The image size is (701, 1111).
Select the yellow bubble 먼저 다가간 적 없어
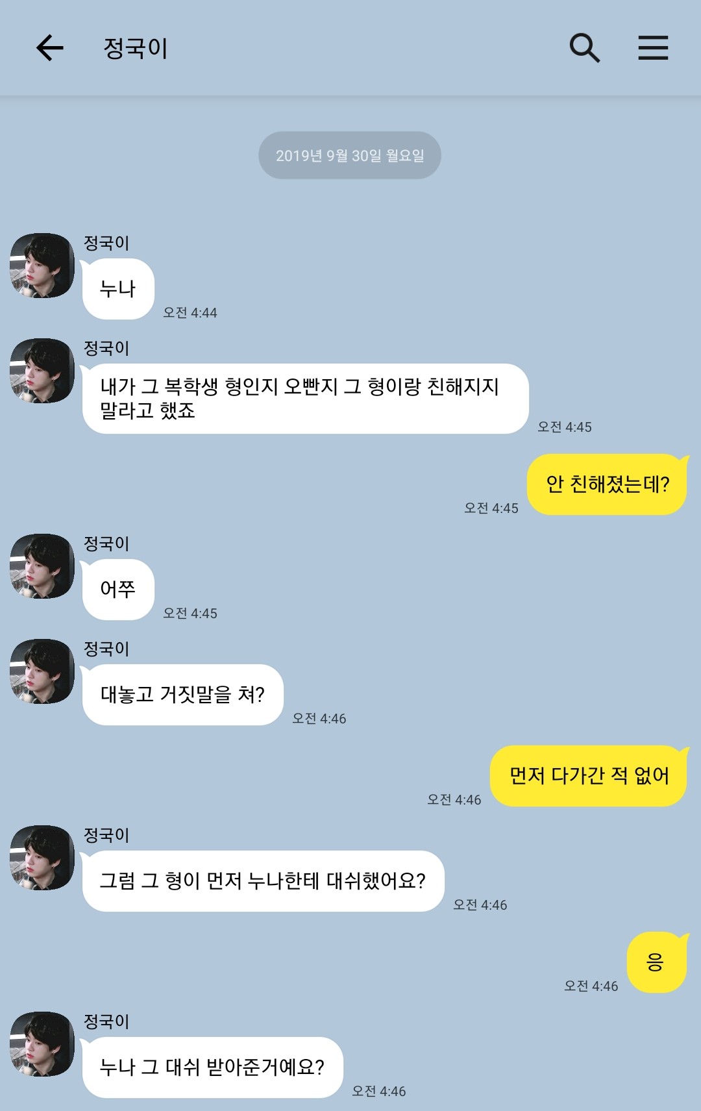tap(589, 776)
